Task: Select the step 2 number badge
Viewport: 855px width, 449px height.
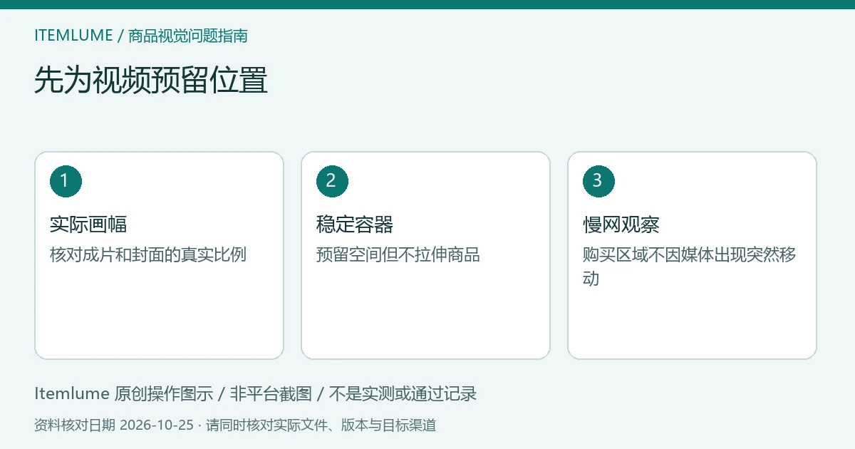Action: click(332, 181)
